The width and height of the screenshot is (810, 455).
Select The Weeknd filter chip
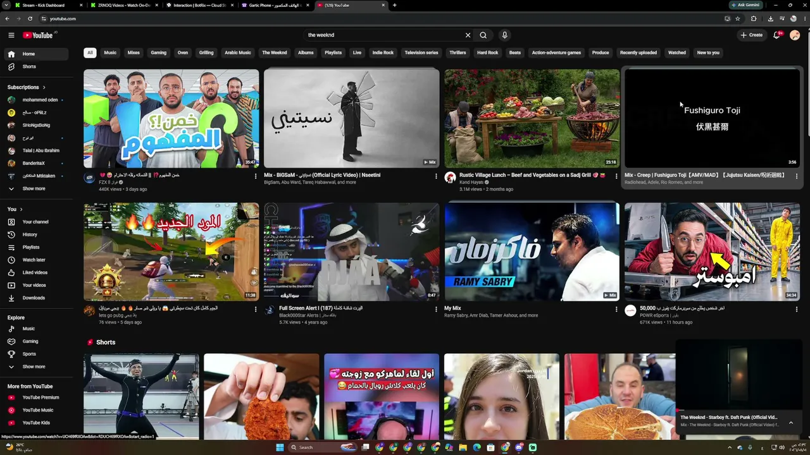click(275, 52)
